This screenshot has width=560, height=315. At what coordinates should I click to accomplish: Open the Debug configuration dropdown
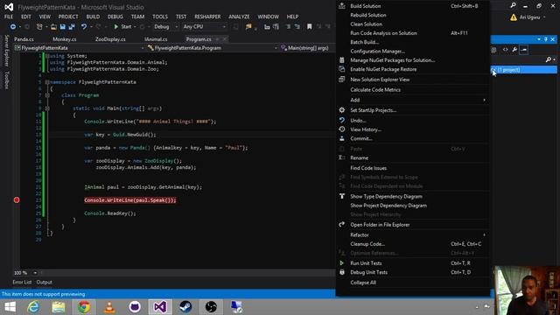(x=165, y=27)
